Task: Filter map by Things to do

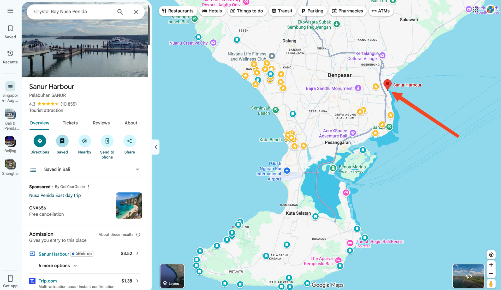Action: coord(247,11)
